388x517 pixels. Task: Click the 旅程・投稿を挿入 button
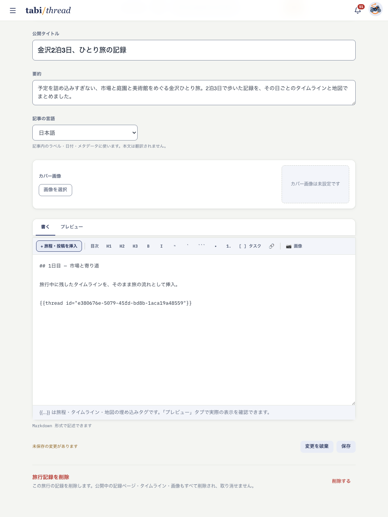pyautogui.click(x=59, y=246)
